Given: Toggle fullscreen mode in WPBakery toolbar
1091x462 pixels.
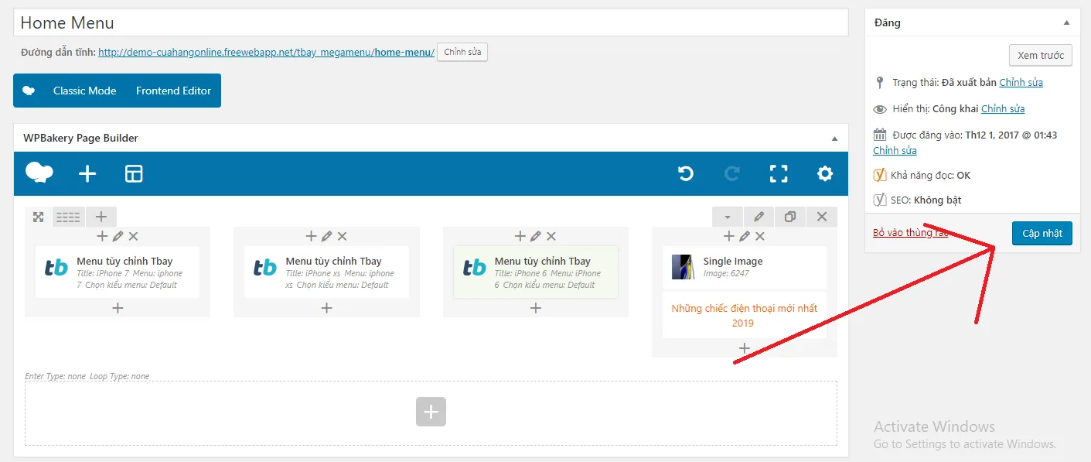Looking at the screenshot, I should [779, 173].
